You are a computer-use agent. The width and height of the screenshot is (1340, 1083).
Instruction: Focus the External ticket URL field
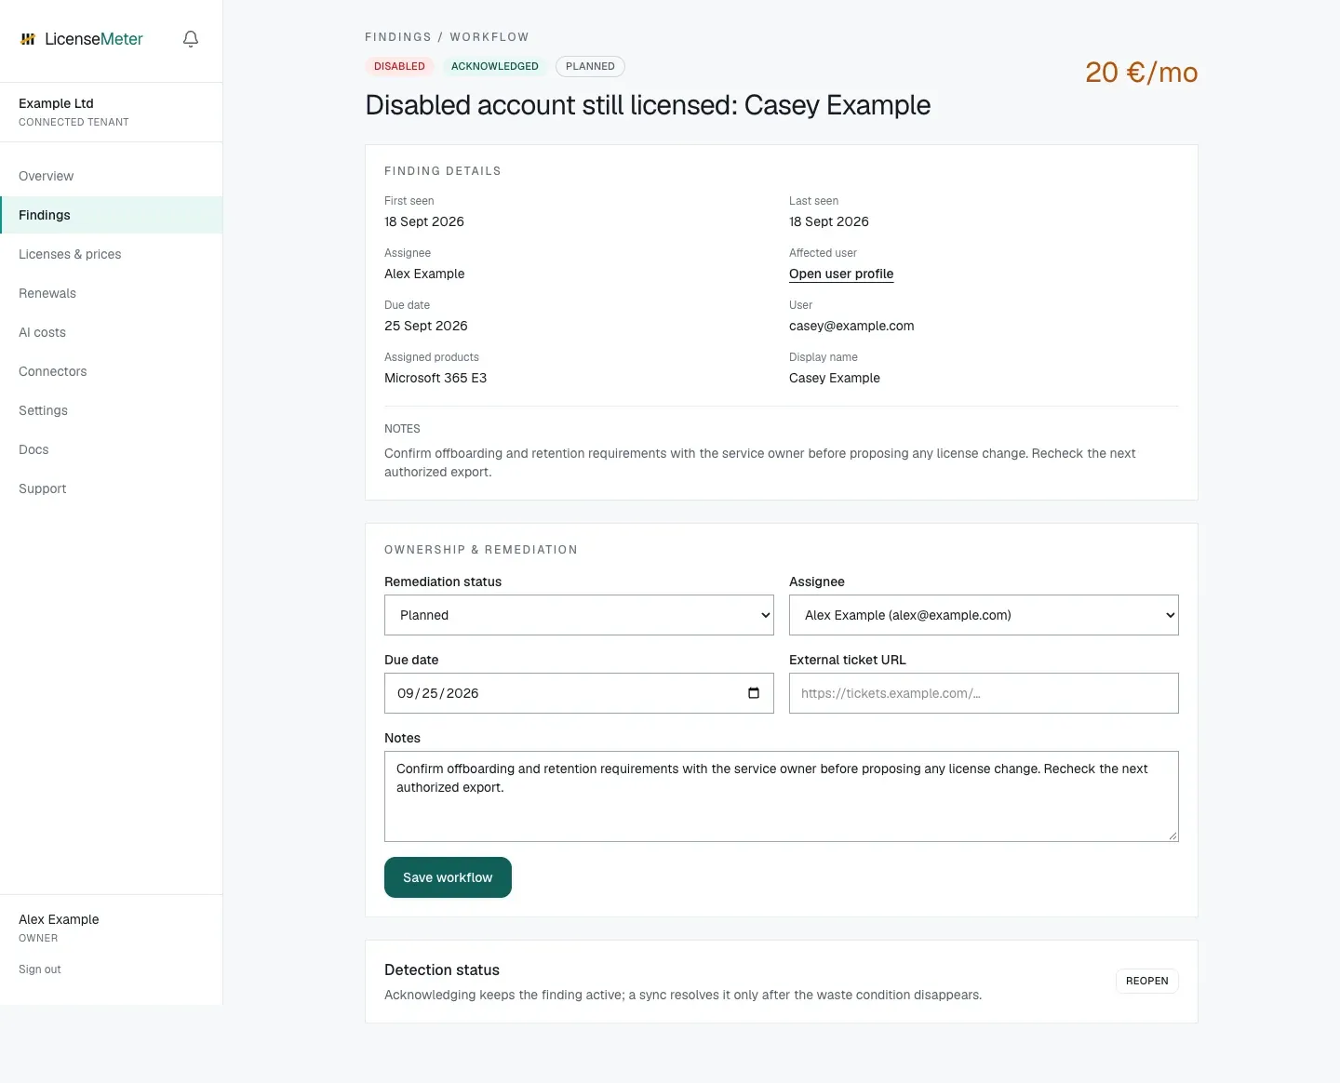click(x=984, y=693)
